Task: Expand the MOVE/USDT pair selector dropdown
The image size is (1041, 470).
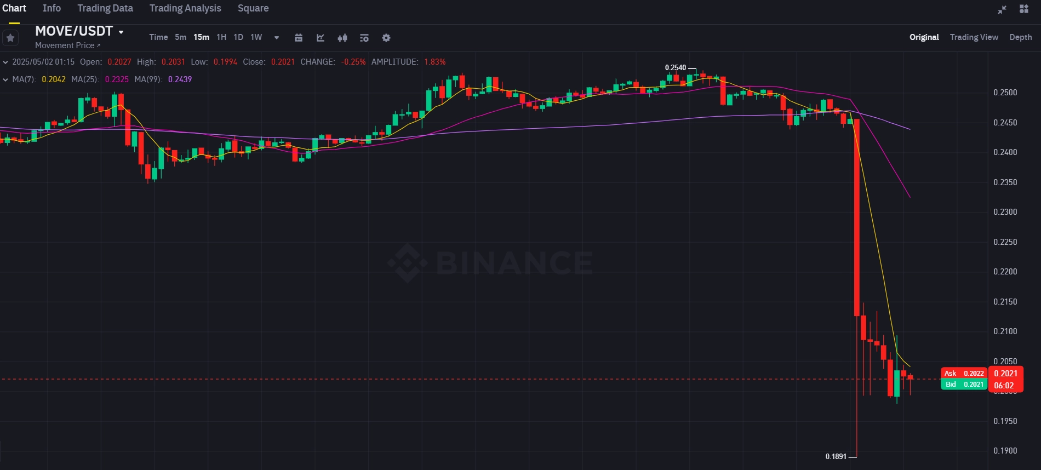Action: point(121,32)
